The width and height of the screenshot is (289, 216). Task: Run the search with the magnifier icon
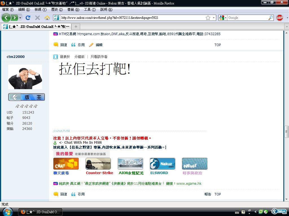pos(271,18)
